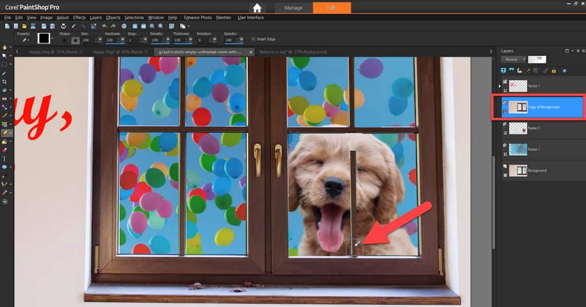
Task: Click the New Layer icon in Layers panel
Action: click(503, 71)
